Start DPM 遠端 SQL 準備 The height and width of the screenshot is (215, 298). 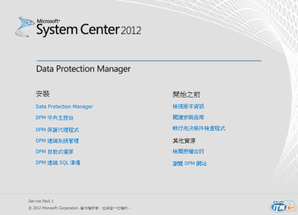pyautogui.click(x=58, y=163)
